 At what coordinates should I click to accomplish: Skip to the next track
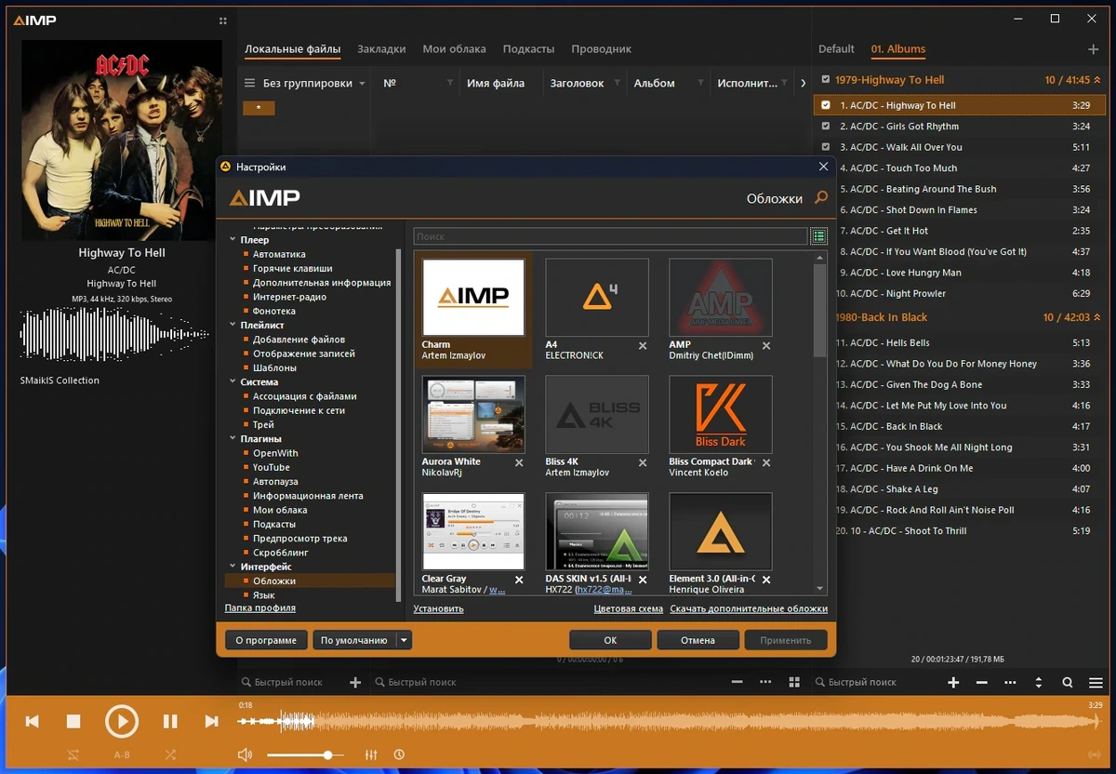(211, 721)
